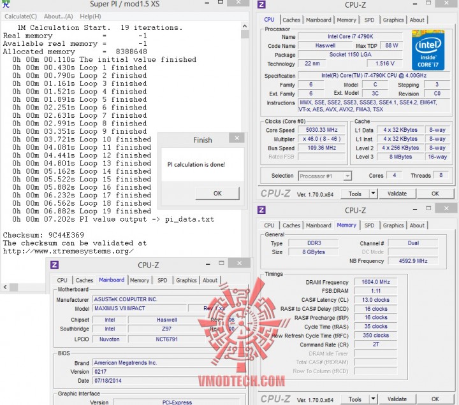Viewport: 459px width, 405px height.
Task: Minimize the top CPU-Z window
Action: point(415,4)
